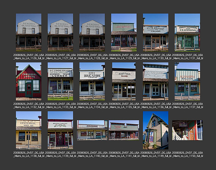Click filename label ending 1136_full_bl
This screenshot has height=170, width=216.
pos(156,105)
